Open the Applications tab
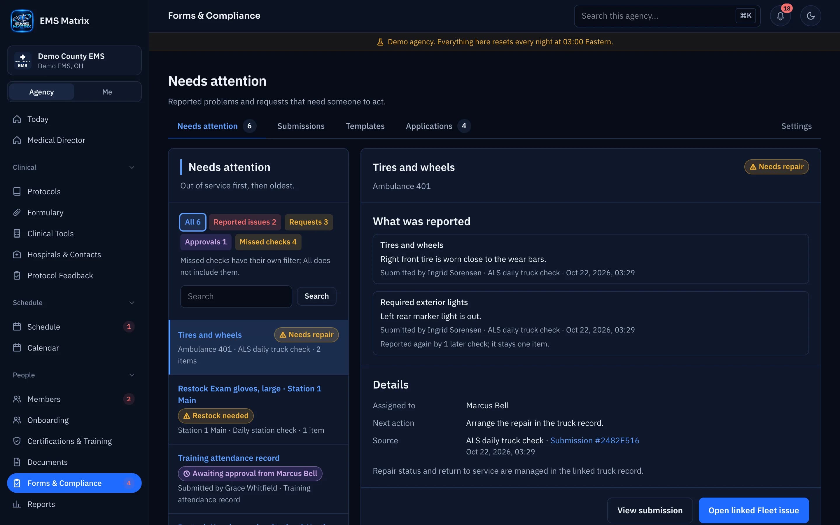The image size is (840, 525). point(438,126)
